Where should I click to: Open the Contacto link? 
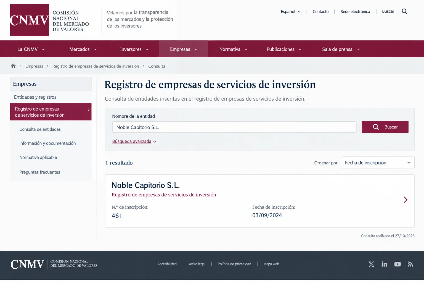point(320,12)
